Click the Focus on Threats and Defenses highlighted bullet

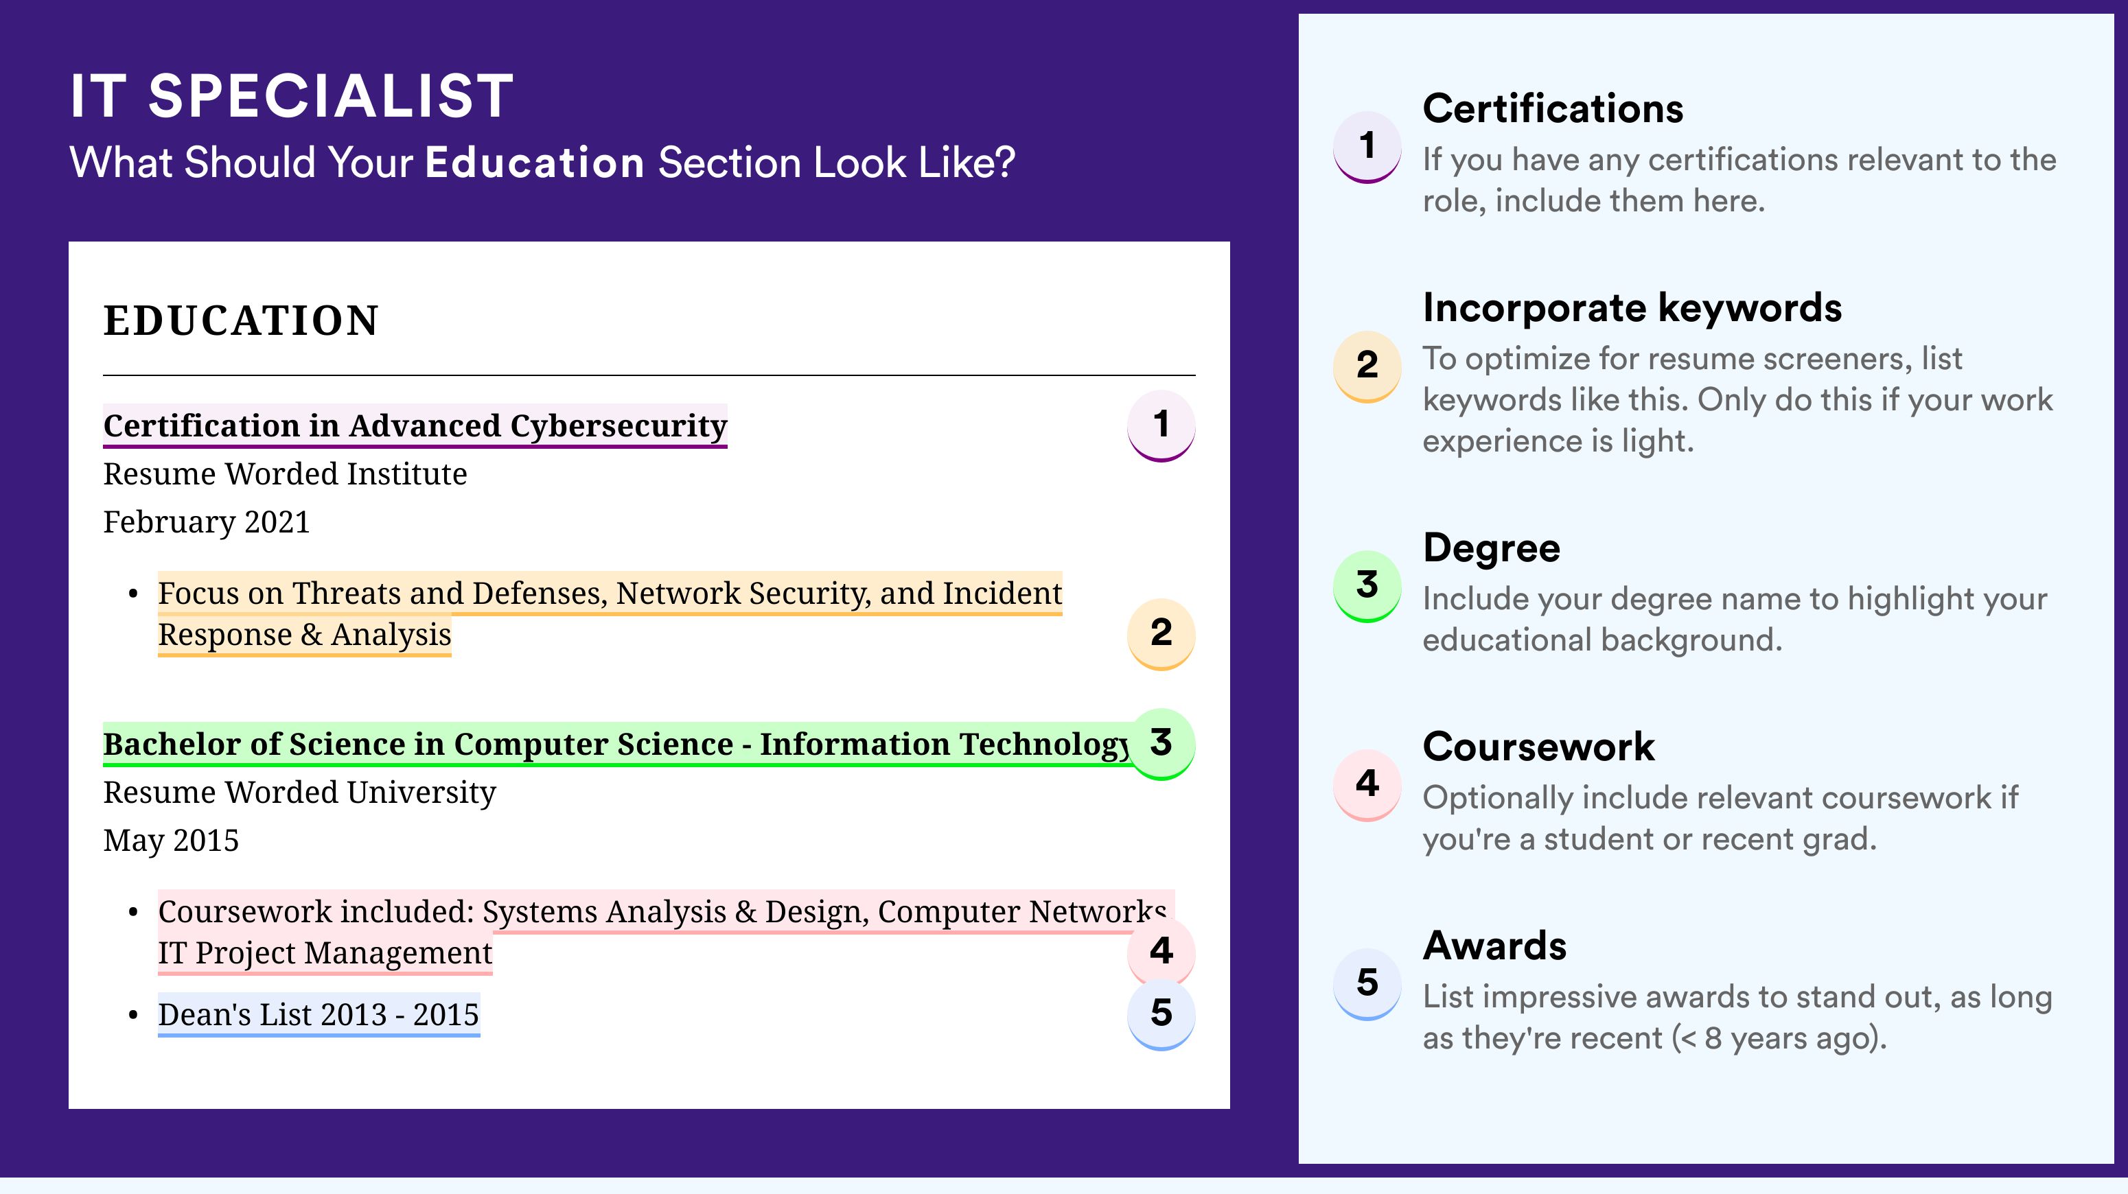click(x=610, y=613)
